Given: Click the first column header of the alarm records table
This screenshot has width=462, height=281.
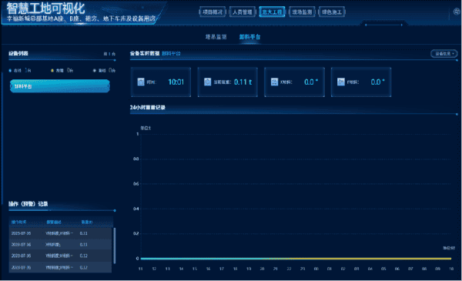Looking at the screenshot, I should click(18, 222).
